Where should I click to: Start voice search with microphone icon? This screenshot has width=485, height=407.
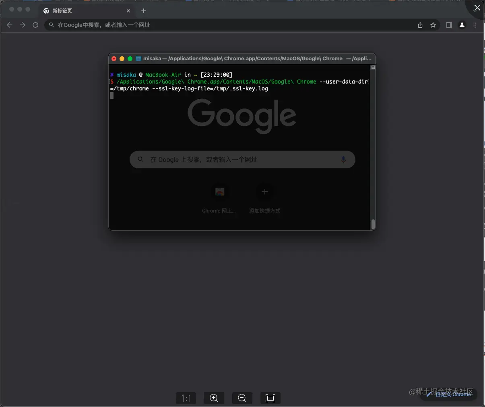coord(344,160)
